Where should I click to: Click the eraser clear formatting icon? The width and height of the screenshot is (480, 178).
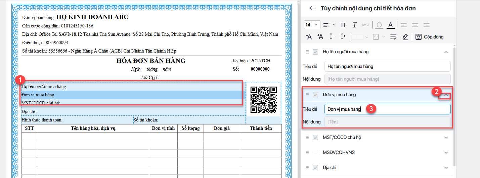405,37
